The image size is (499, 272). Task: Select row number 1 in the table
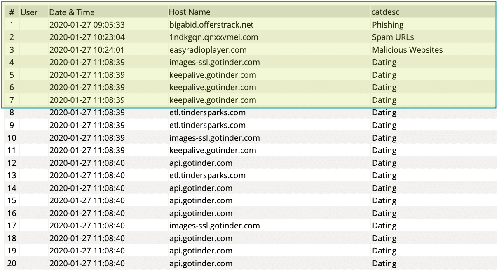coord(12,25)
